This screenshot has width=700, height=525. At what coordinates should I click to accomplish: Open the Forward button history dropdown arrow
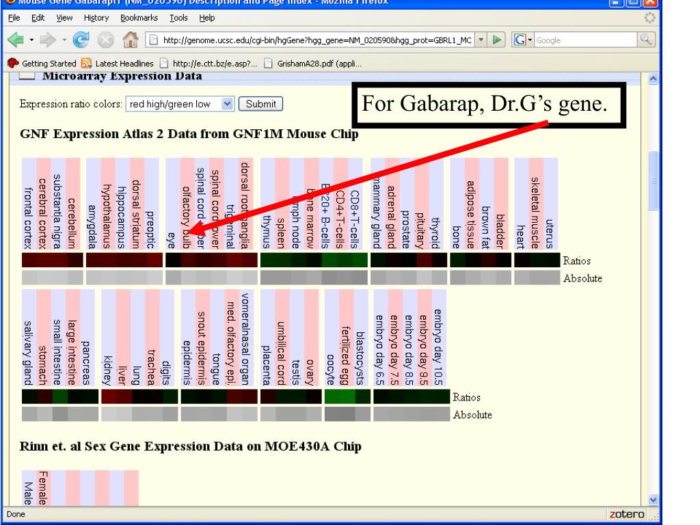(x=64, y=40)
